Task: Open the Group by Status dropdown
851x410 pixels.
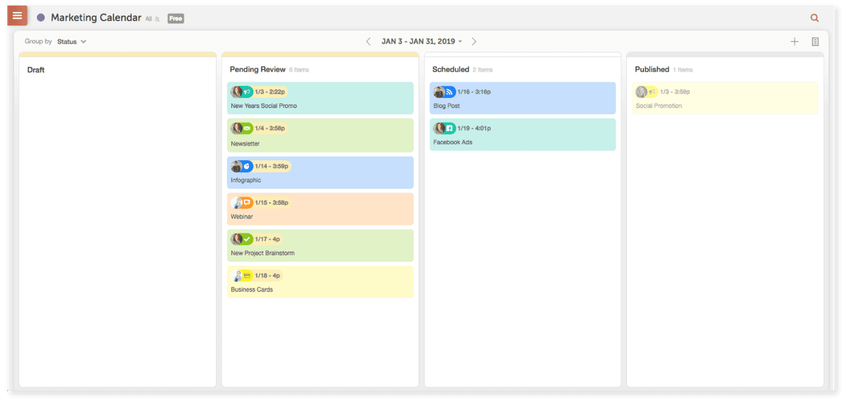Action: (x=70, y=41)
